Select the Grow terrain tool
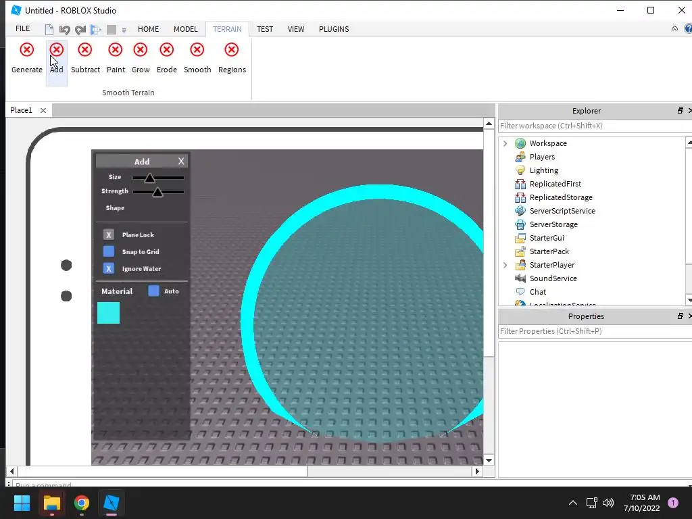The height and width of the screenshot is (519, 692). 141,58
